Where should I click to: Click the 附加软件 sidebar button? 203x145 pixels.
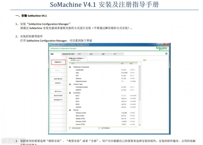click(58, 83)
